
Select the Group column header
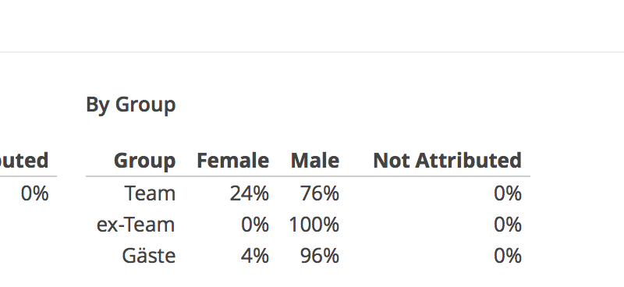click(144, 161)
